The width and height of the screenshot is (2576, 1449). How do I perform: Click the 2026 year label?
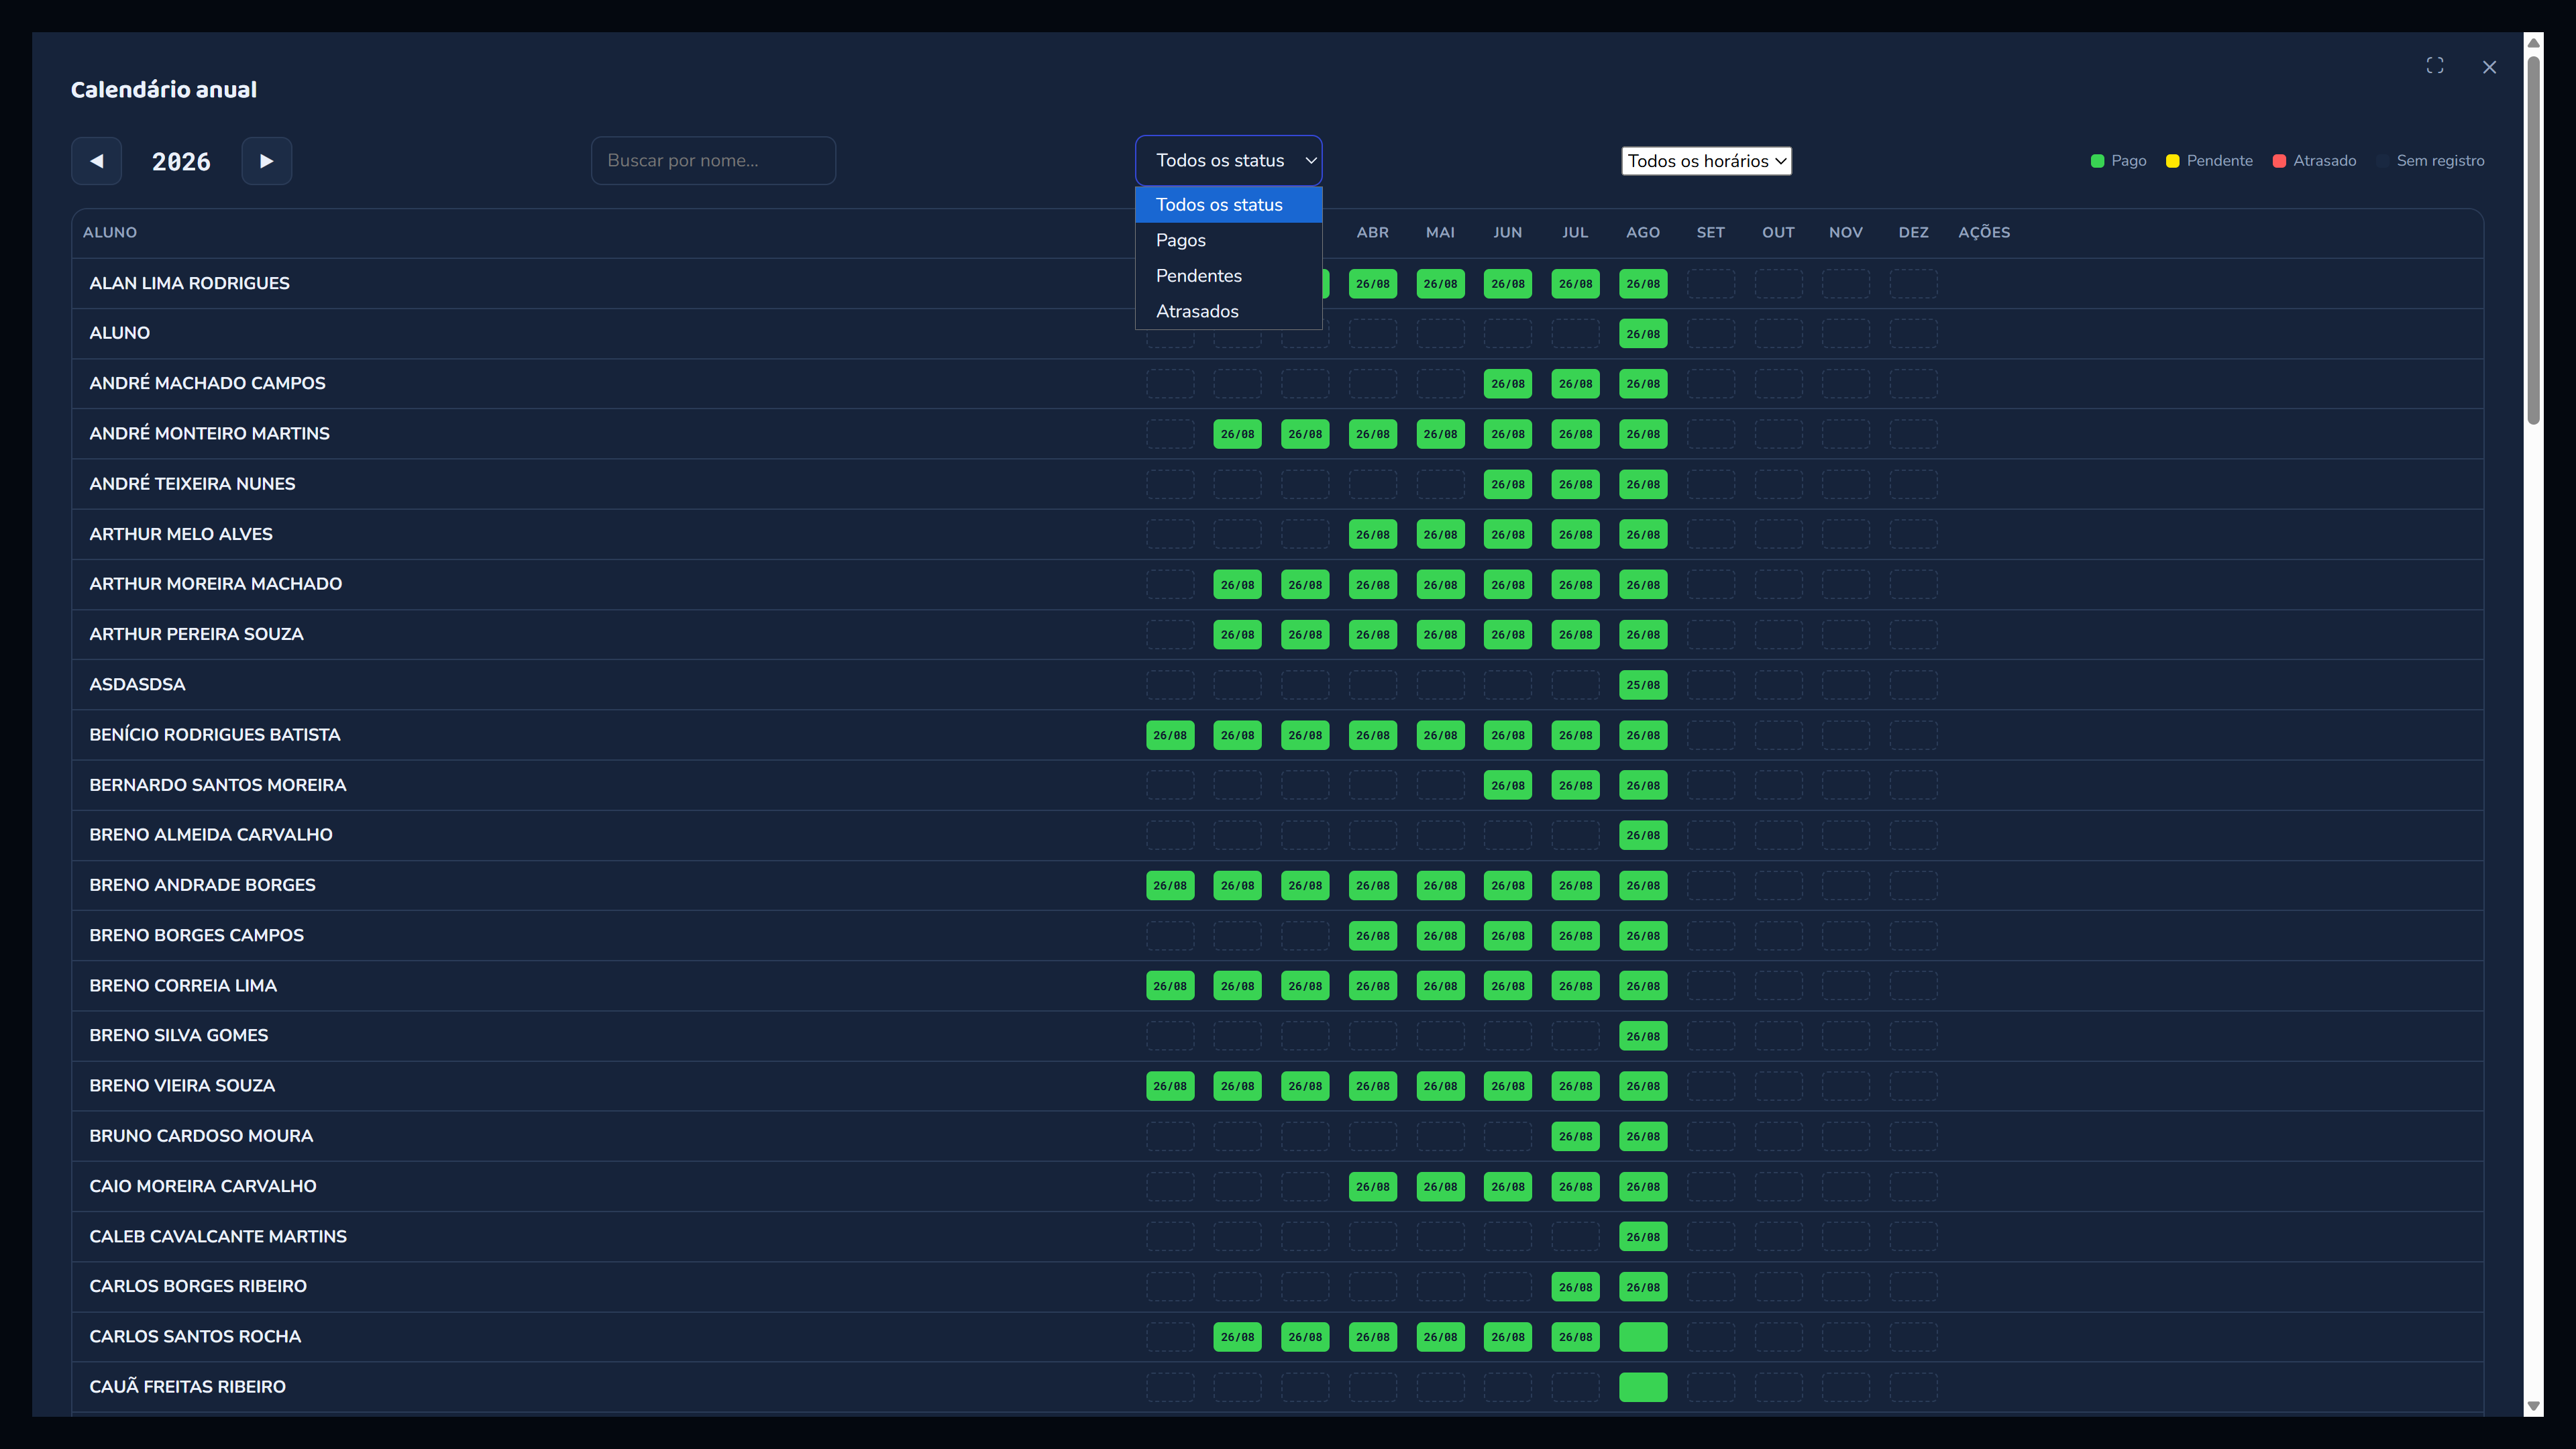[181, 162]
